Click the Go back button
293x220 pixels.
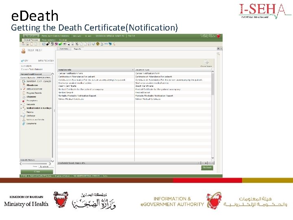[207, 167]
